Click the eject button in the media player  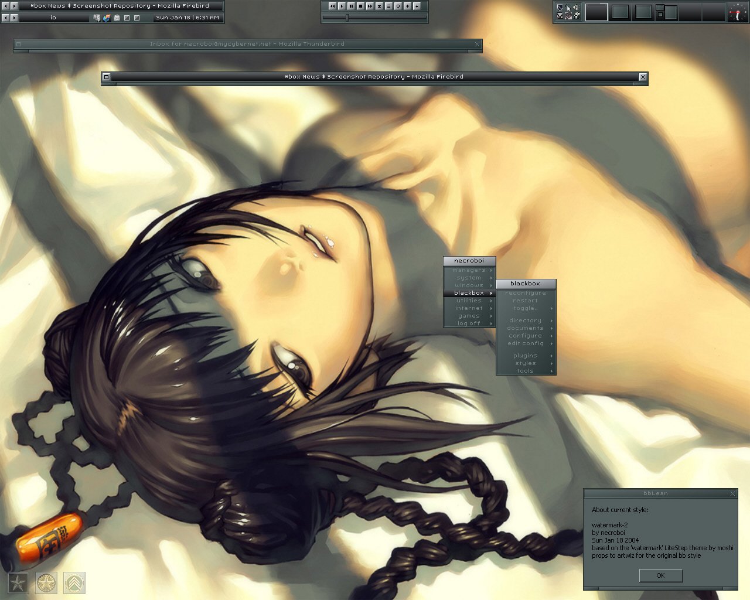379,6
